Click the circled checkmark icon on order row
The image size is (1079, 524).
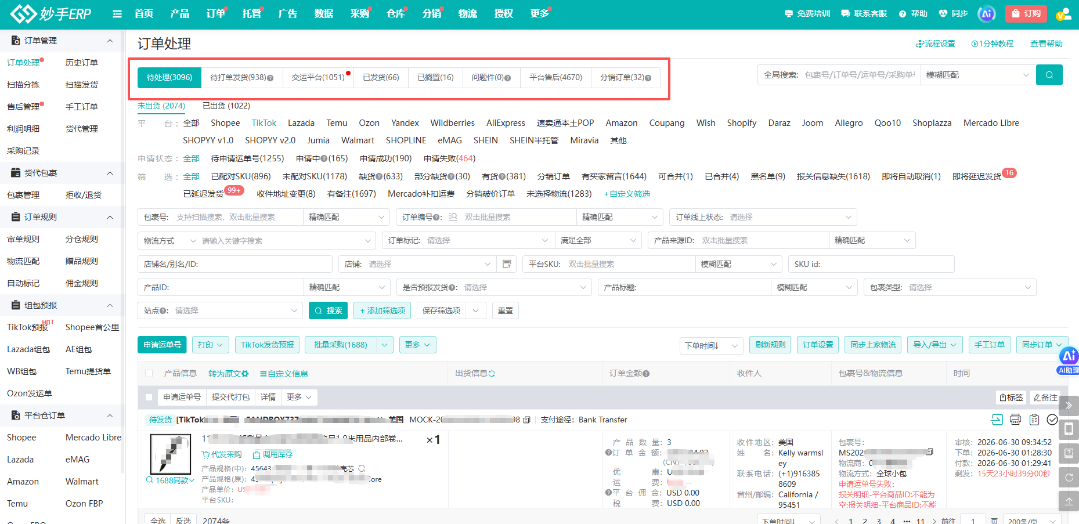click(1052, 420)
